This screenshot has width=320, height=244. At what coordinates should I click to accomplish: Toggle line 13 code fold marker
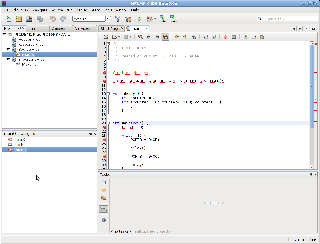109,94
